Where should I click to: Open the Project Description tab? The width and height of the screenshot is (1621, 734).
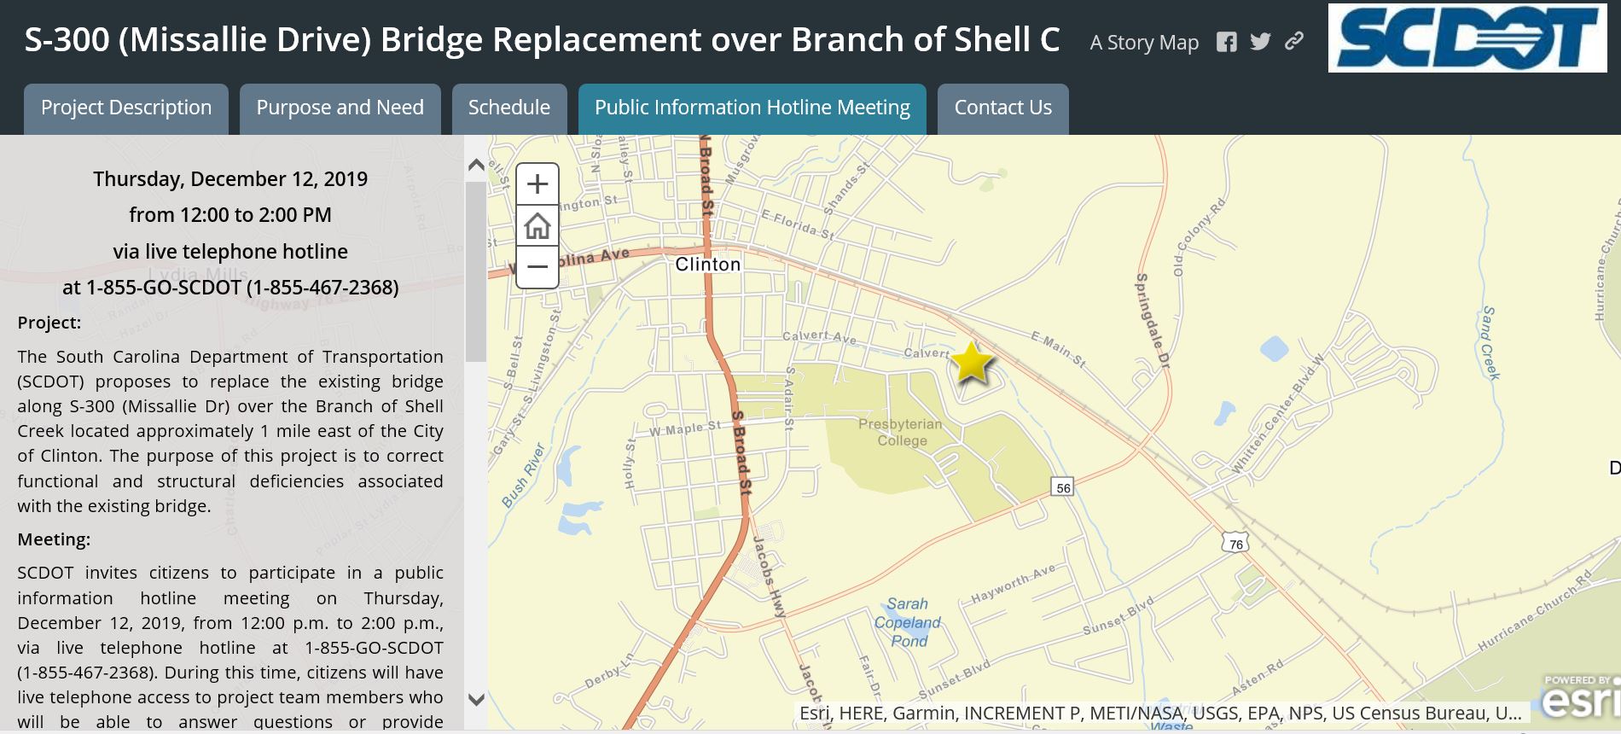126,108
